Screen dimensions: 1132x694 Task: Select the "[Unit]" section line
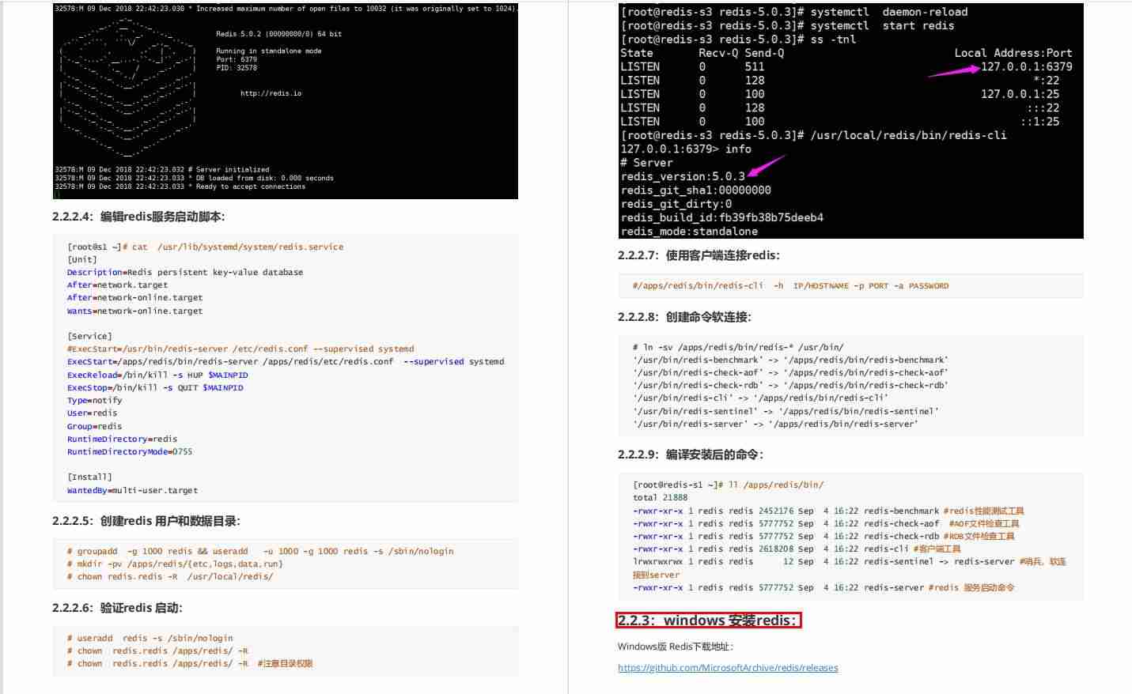[82, 259]
